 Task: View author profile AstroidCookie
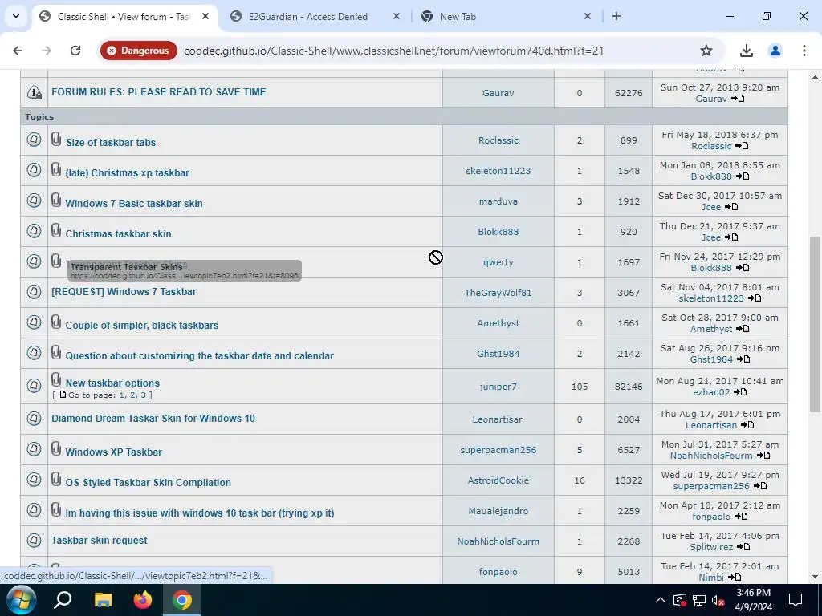[x=498, y=480]
